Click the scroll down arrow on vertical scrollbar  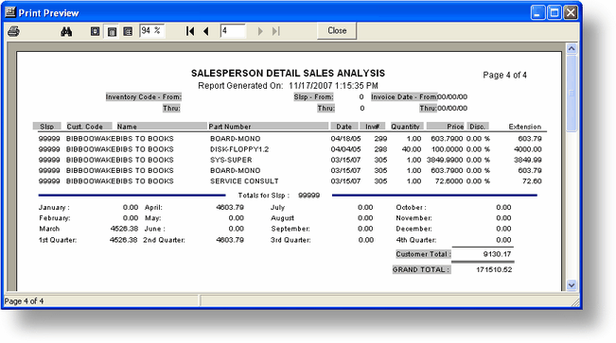pyautogui.click(x=572, y=285)
